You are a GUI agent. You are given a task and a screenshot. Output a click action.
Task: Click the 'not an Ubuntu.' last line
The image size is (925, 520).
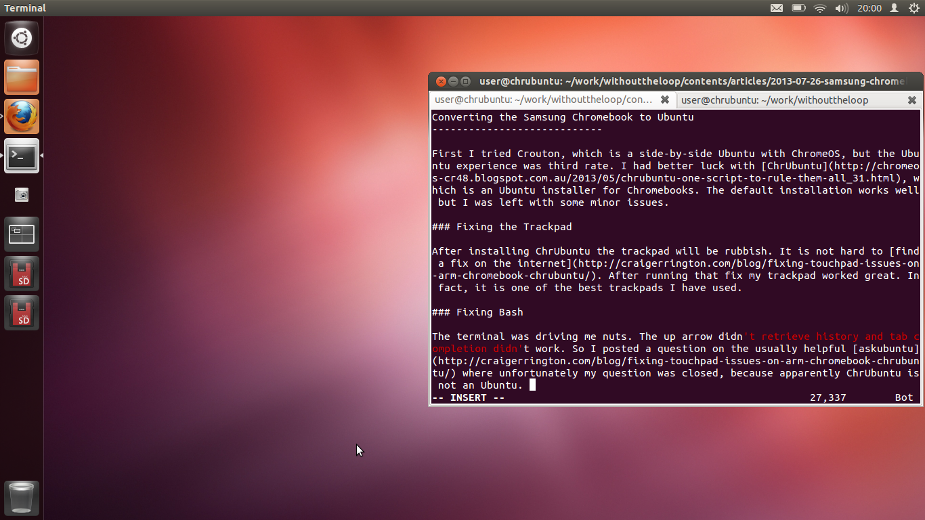(x=480, y=385)
